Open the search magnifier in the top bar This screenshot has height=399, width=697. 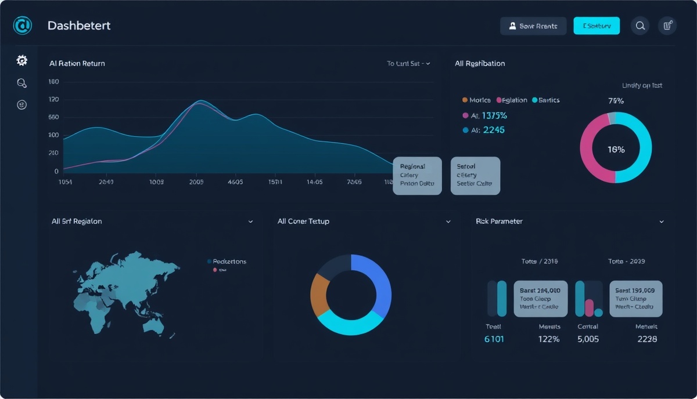640,26
